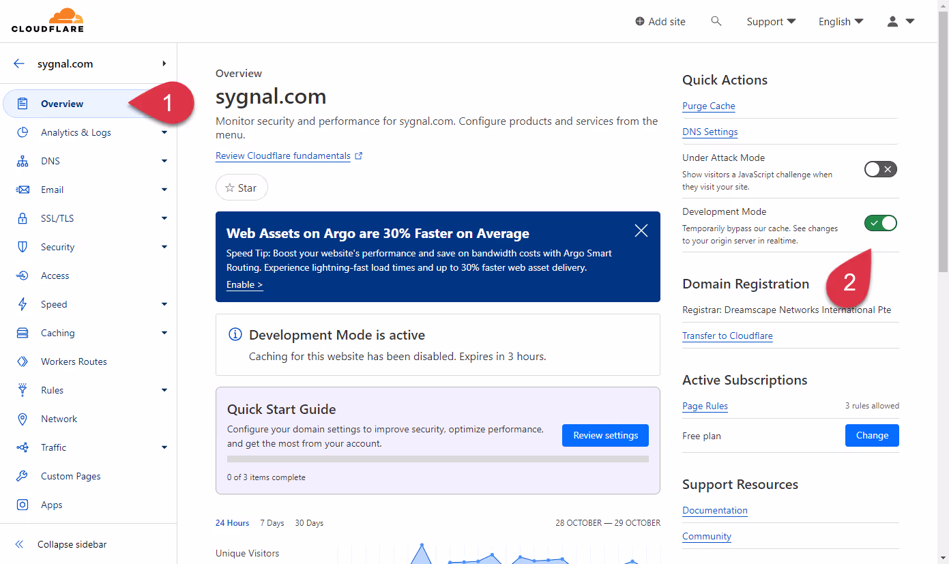Open the Support dropdown menu

(771, 21)
